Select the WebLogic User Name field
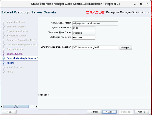Image resolution: width=152 pixels, height=115 pixels. point(84,33)
